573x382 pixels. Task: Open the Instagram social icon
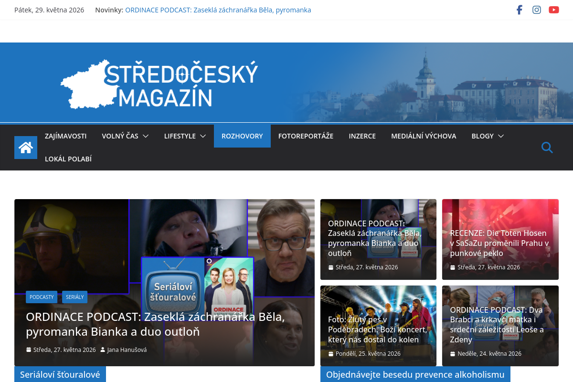click(x=537, y=10)
